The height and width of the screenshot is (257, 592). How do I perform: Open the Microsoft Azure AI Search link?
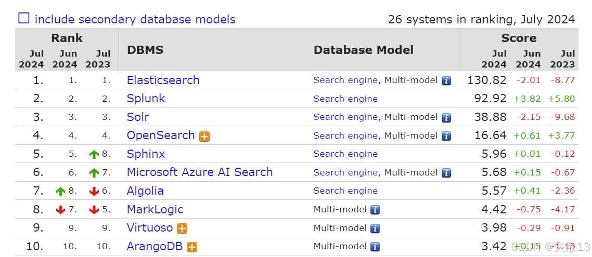(200, 172)
